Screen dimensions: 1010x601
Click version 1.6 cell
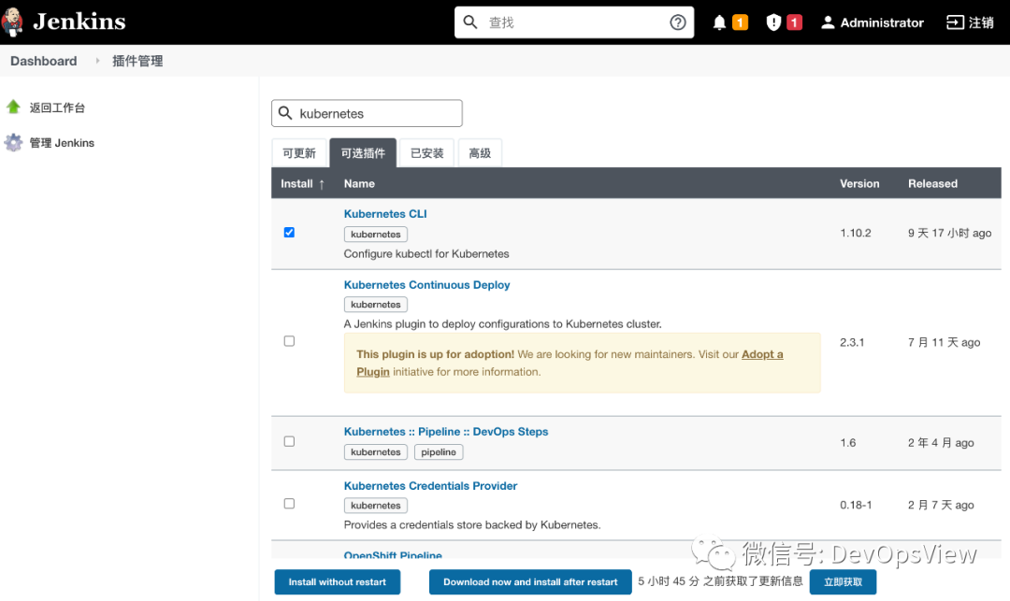tap(847, 443)
